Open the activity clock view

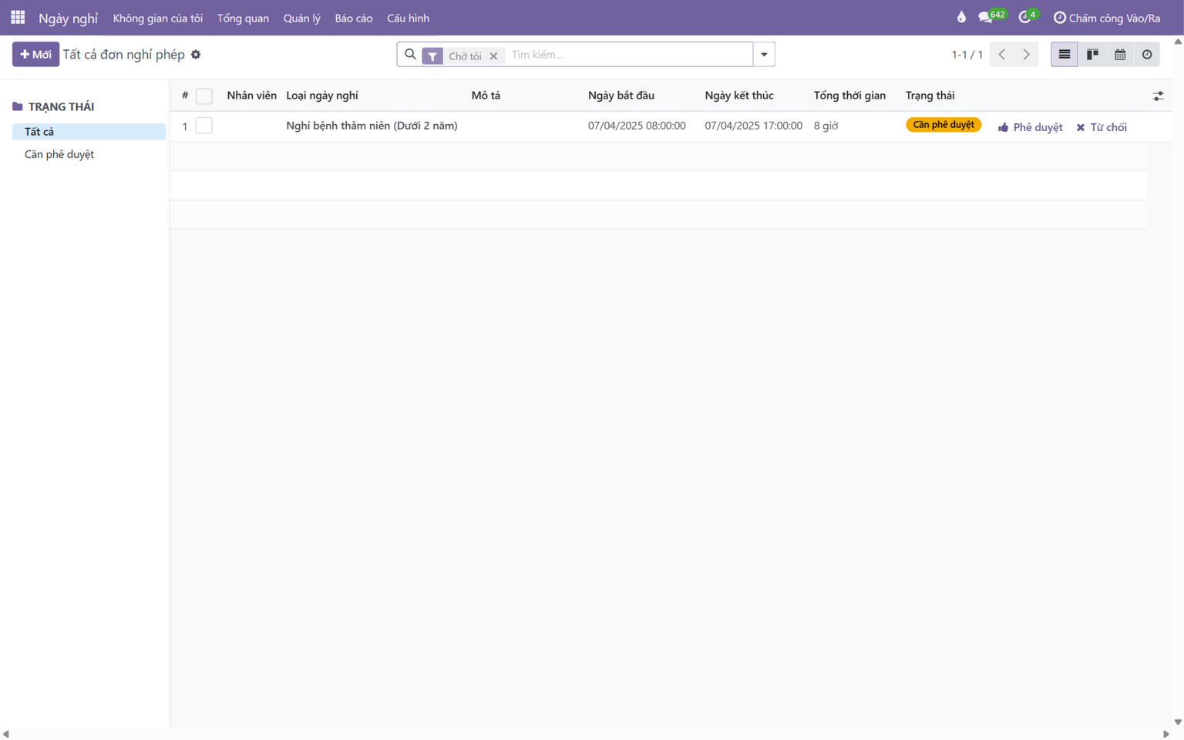(x=1147, y=55)
